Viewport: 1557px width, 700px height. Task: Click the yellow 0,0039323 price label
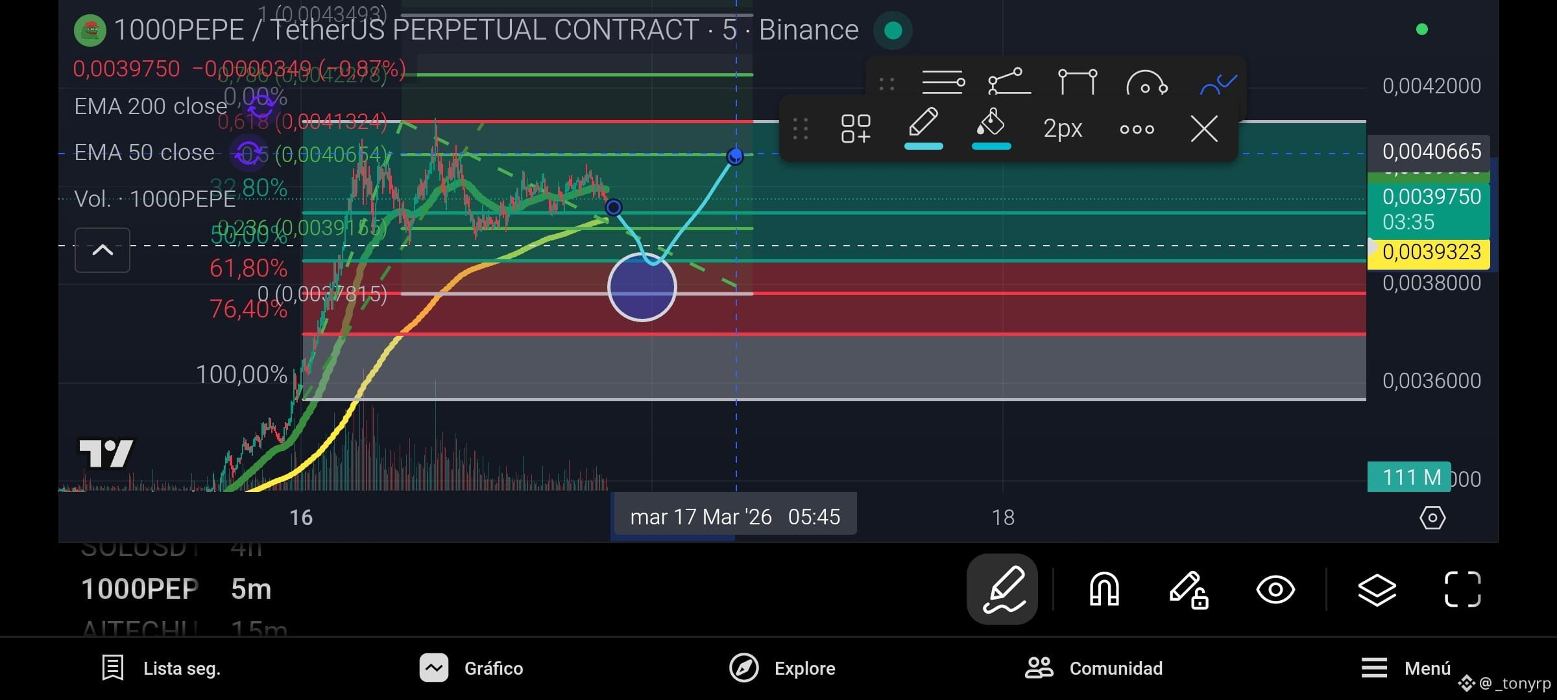[x=1429, y=252]
